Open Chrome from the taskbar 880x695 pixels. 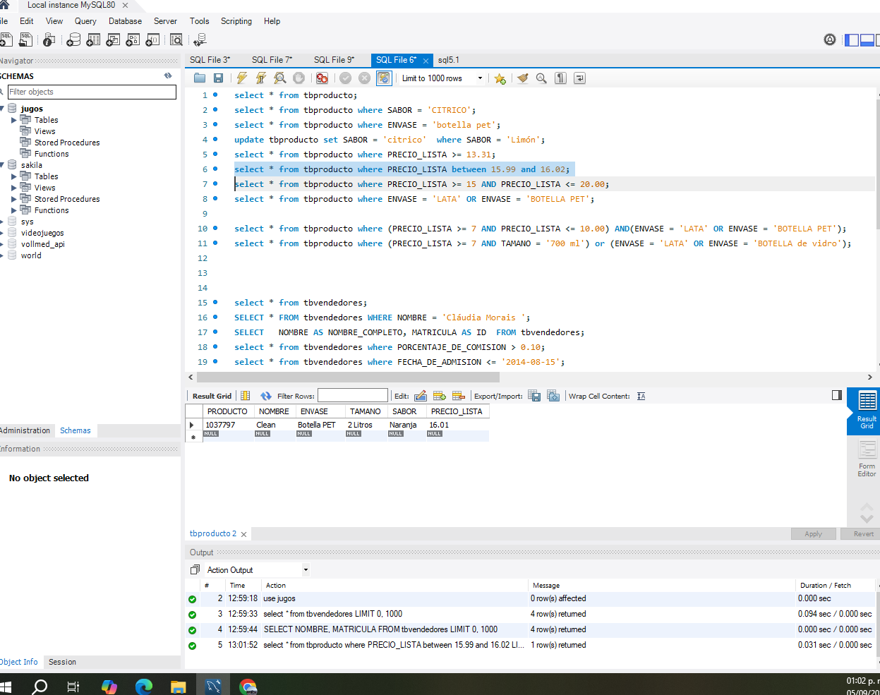(x=248, y=686)
